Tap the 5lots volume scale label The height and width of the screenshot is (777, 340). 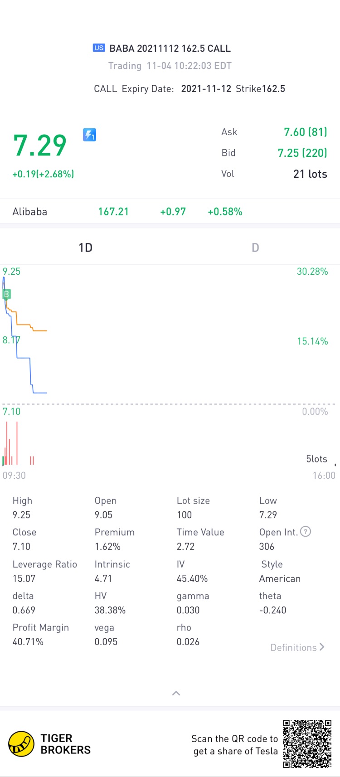tap(316, 459)
